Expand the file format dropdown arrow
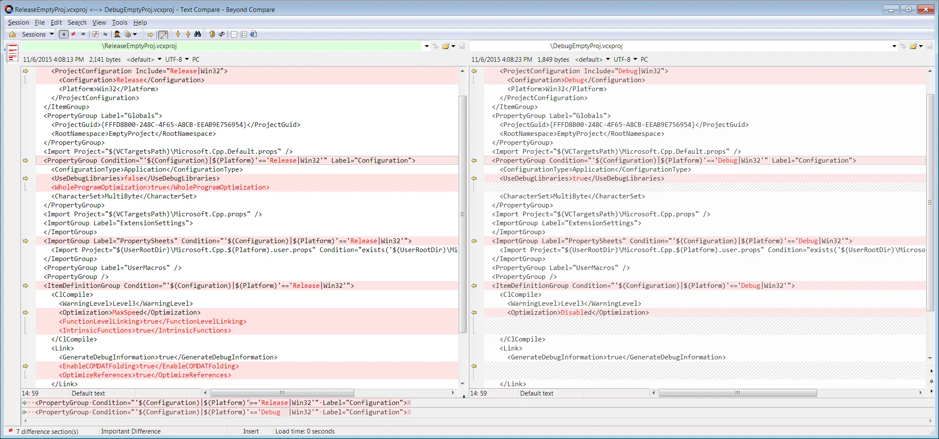The height and width of the screenshot is (439, 939). [x=135, y=34]
